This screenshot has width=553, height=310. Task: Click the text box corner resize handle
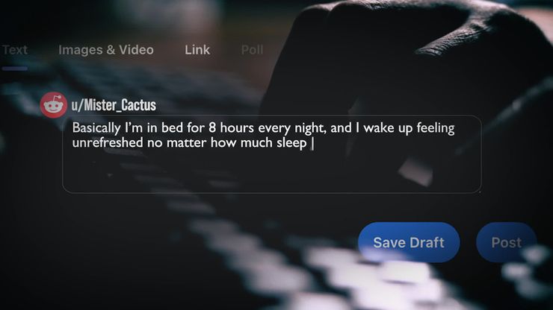tap(479, 191)
